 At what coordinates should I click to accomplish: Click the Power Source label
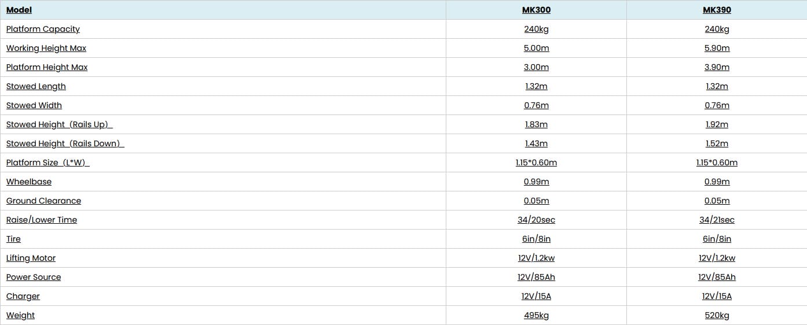coord(34,277)
